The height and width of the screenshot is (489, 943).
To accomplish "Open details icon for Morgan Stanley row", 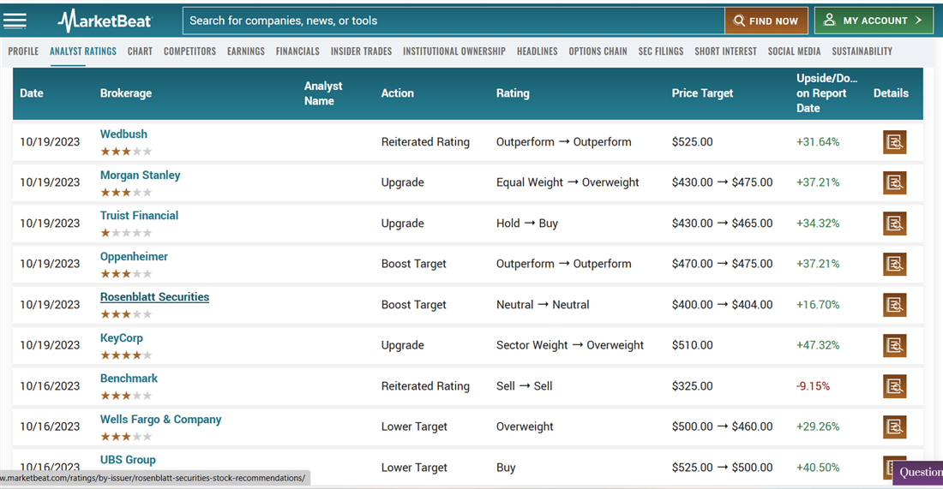I will pos(894,182).
